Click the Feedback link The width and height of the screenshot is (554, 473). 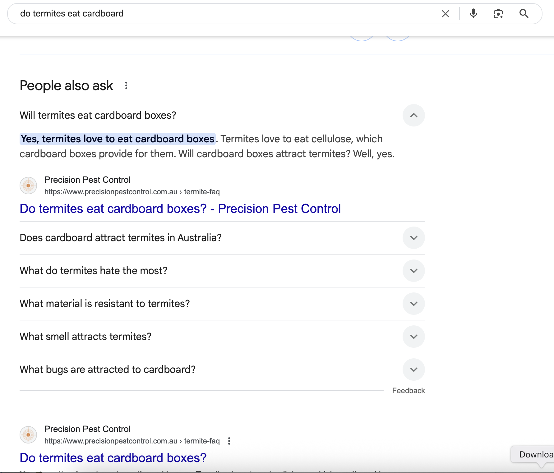tap(408, 391)
